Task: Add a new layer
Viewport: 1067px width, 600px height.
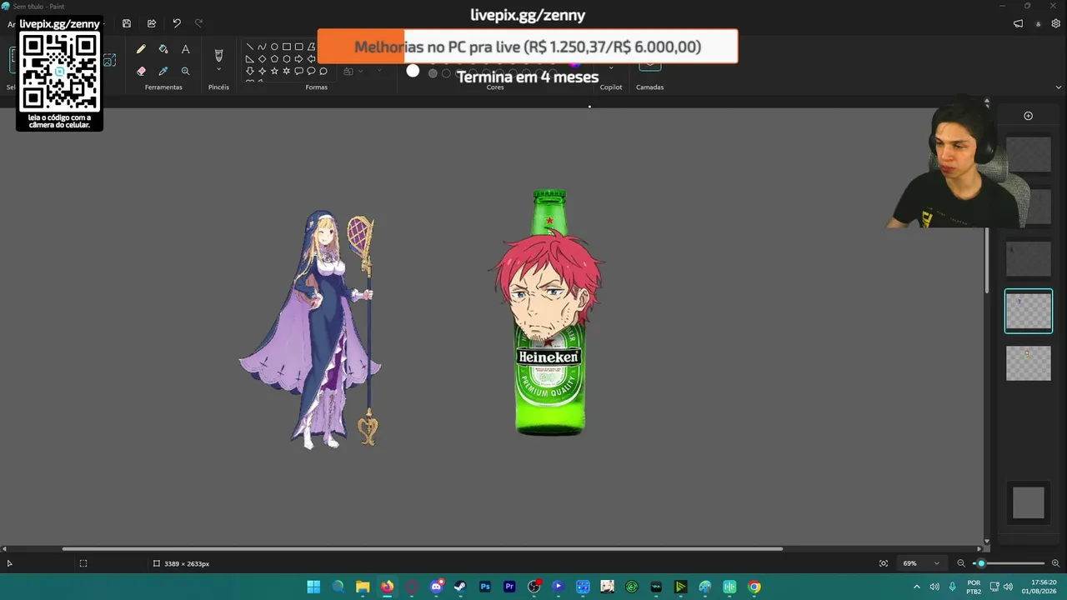Action: pos(1028,116)
